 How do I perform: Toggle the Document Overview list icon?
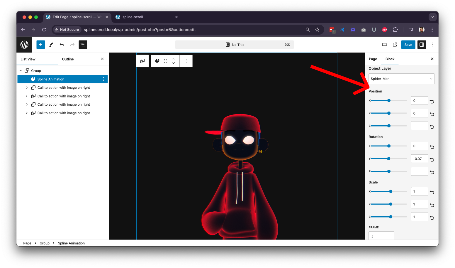click(x=83, y=45)
